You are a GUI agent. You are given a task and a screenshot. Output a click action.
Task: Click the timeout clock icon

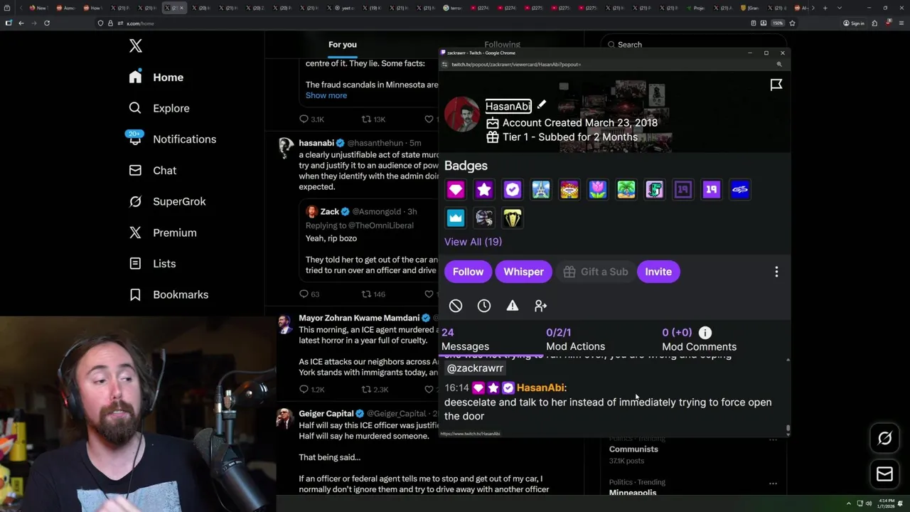484,306
